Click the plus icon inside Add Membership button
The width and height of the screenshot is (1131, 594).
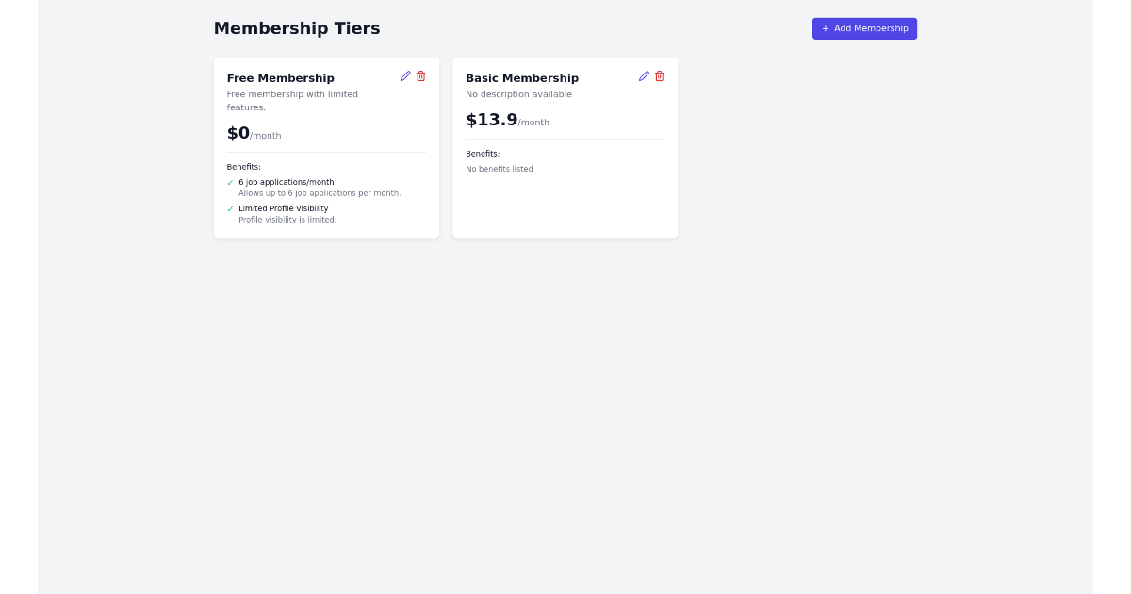pyautogui.click(x=826, y=28)
